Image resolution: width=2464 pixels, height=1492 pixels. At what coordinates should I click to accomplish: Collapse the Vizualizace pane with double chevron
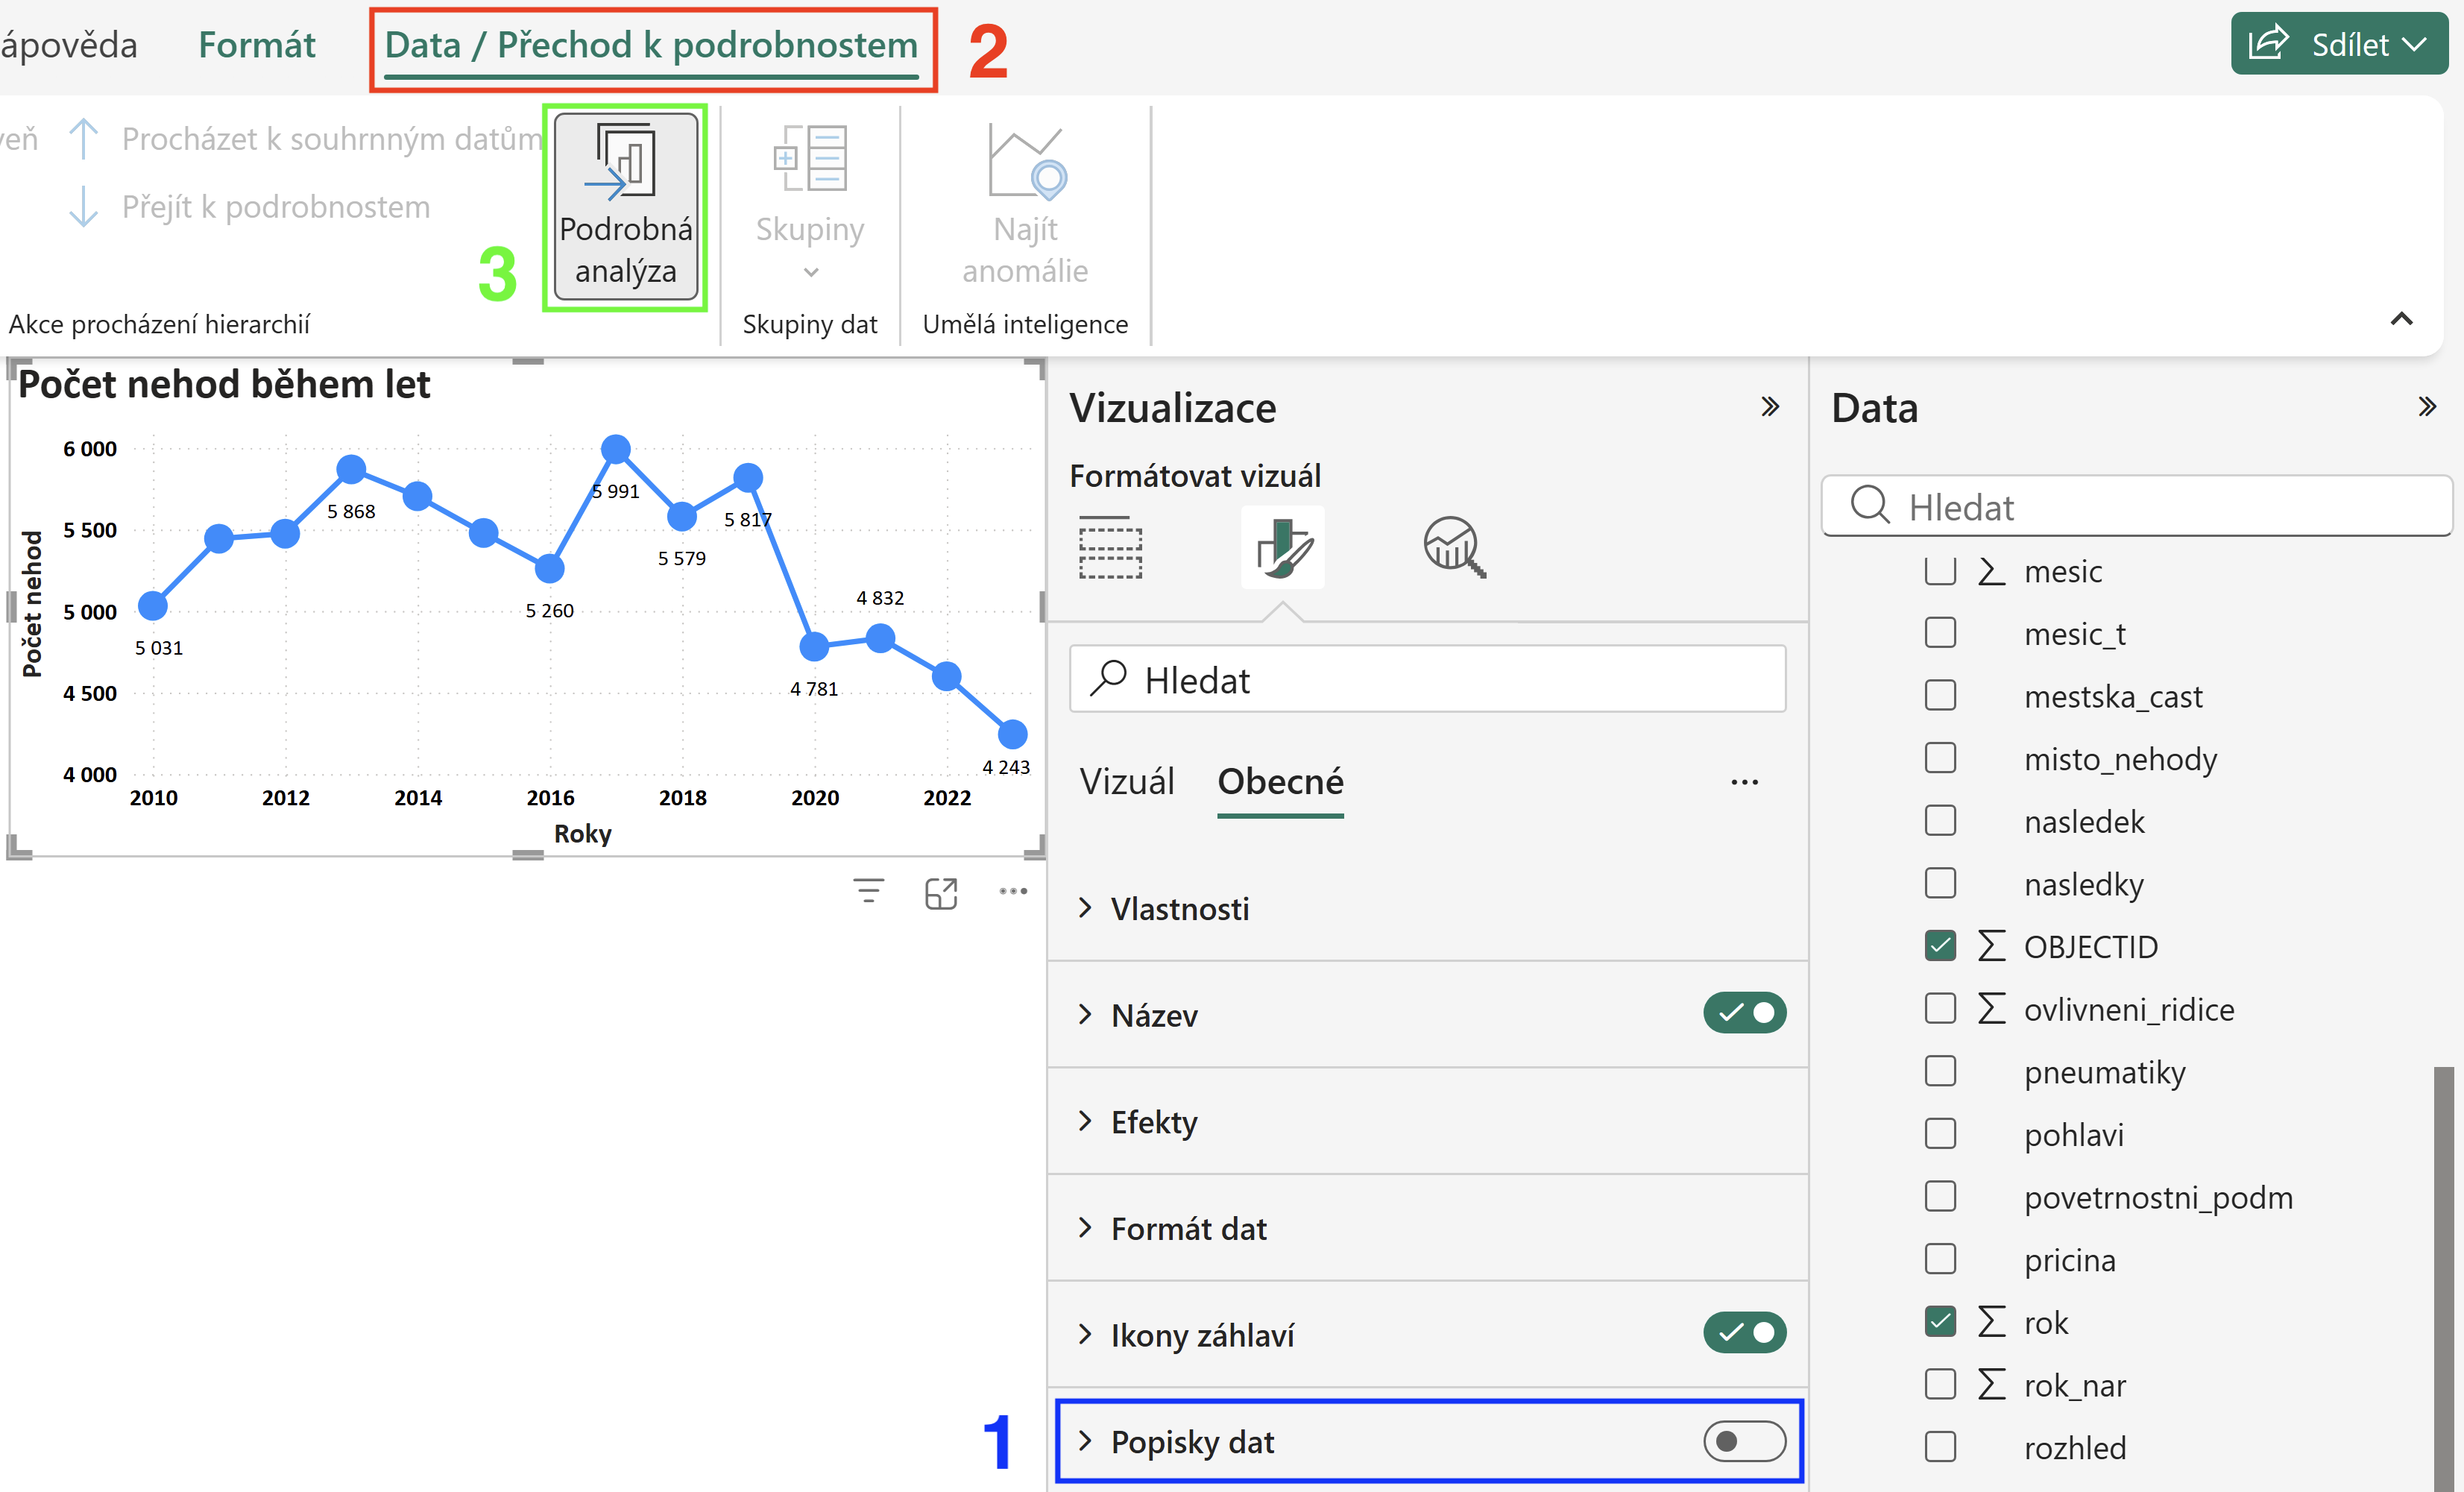tap(1770, 407)
